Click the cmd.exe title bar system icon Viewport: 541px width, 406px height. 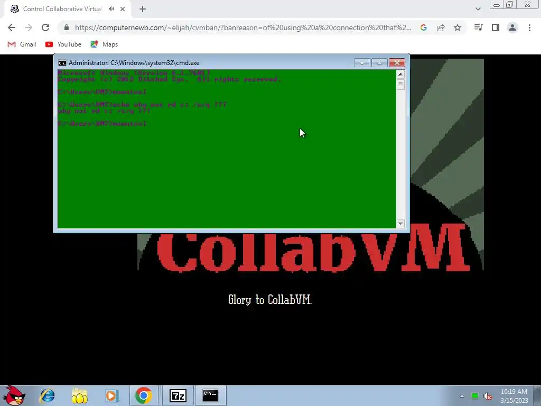point(62,63)
